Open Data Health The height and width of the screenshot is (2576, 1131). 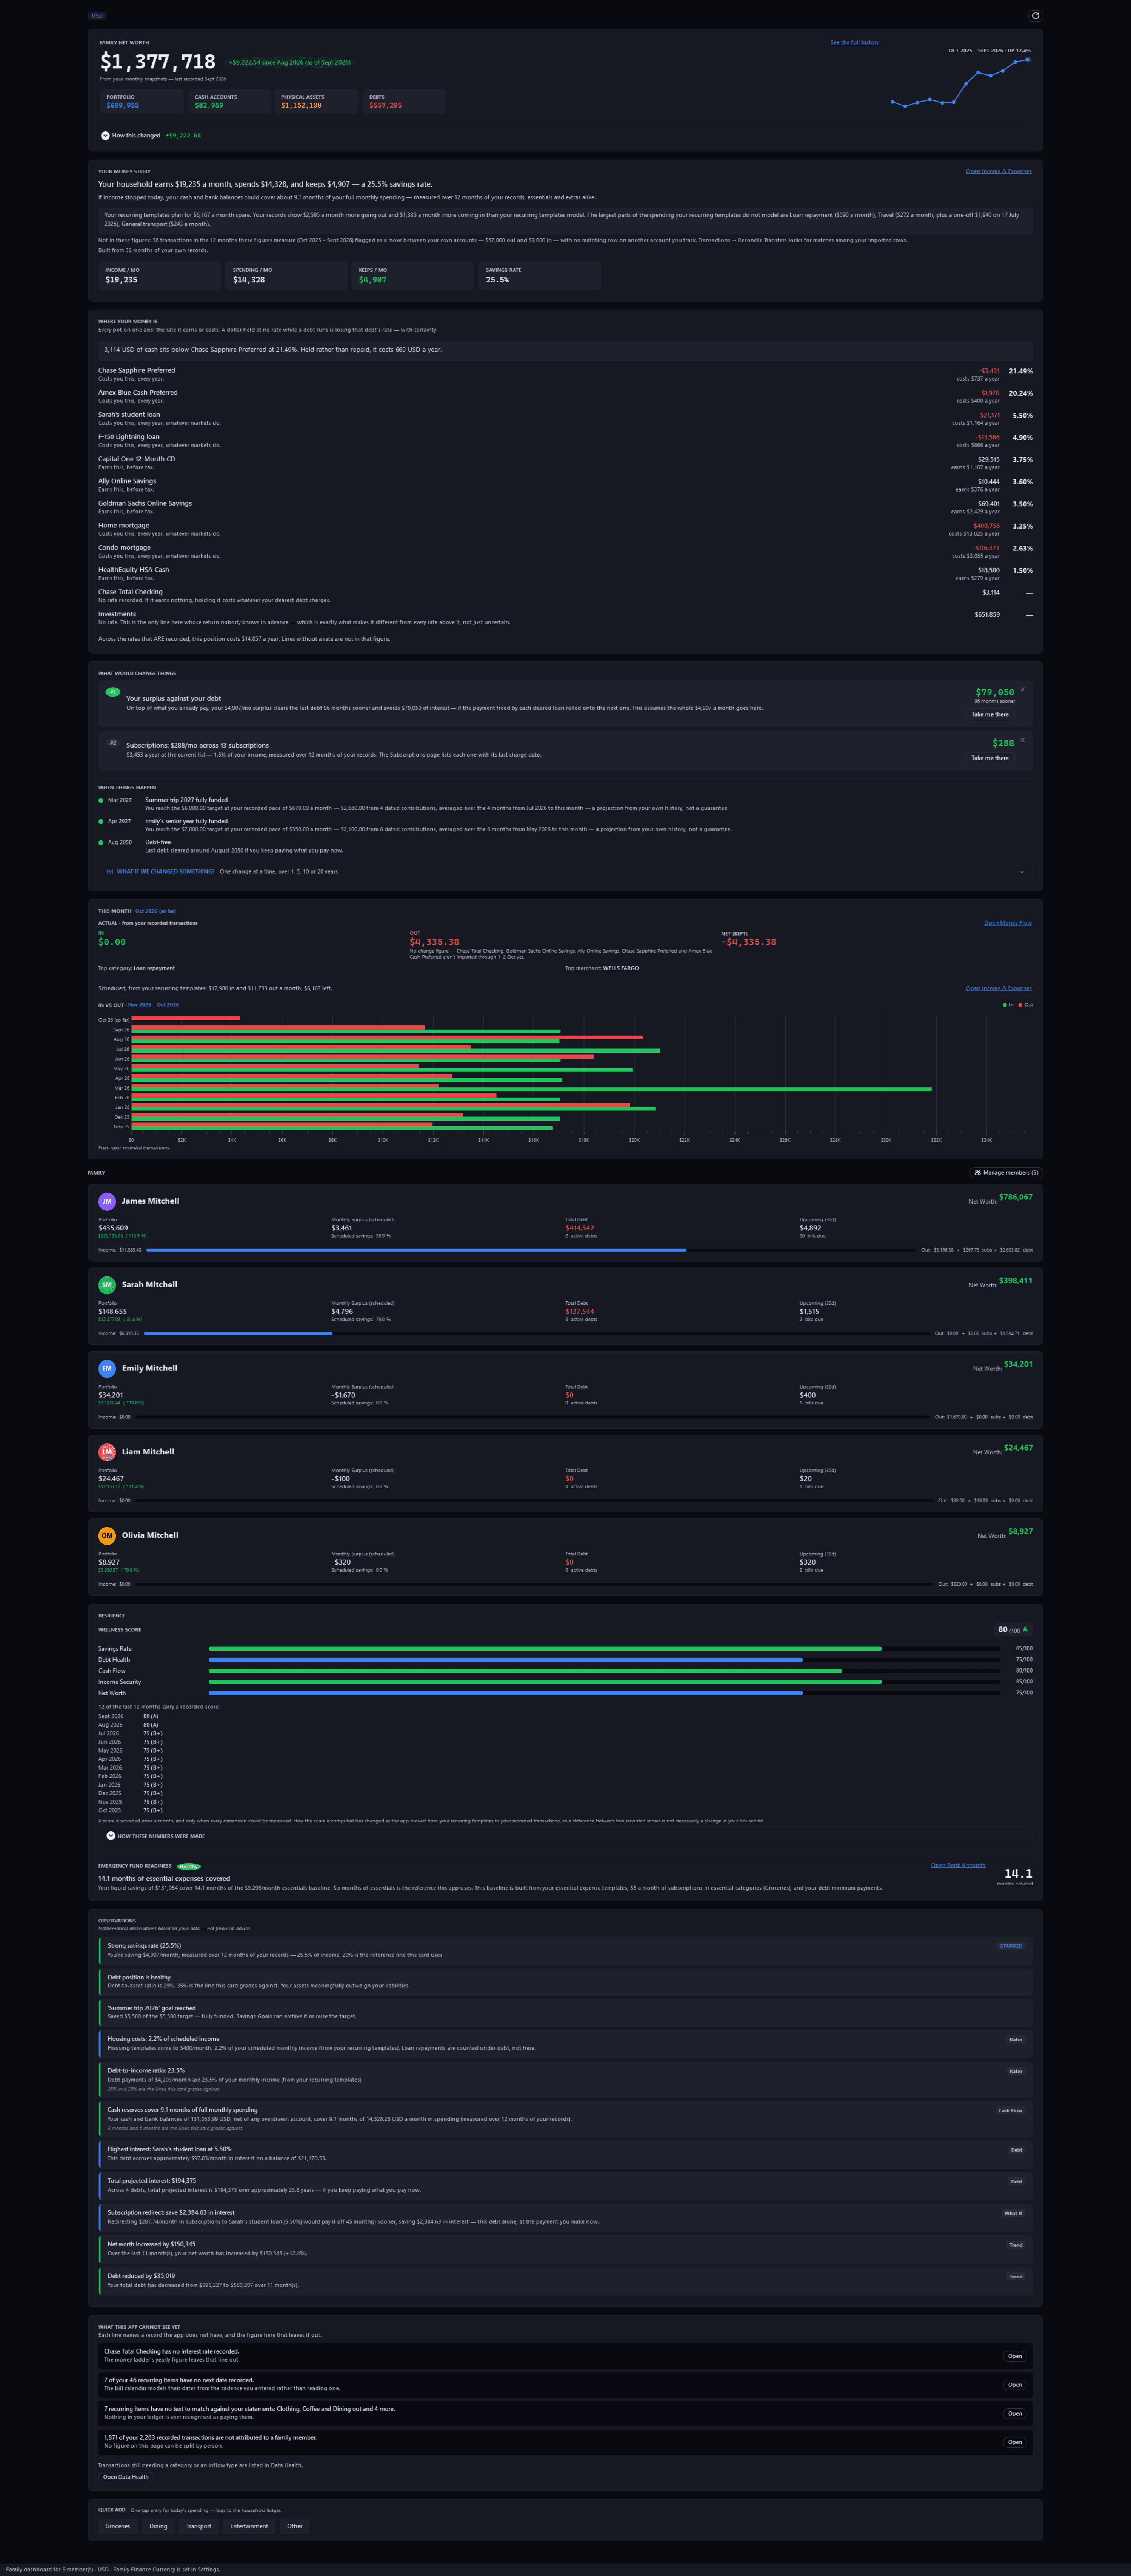point(126,2477)
